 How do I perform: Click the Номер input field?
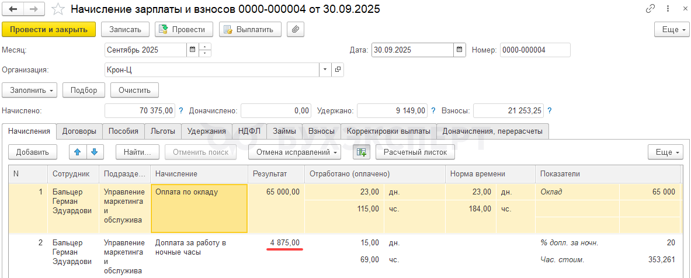pyautogui.click(x=534, y=50)
